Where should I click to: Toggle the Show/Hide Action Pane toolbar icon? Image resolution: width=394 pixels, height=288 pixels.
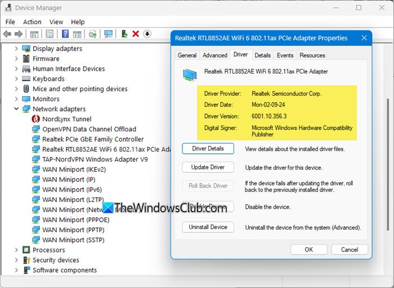(x=77, y=34)
